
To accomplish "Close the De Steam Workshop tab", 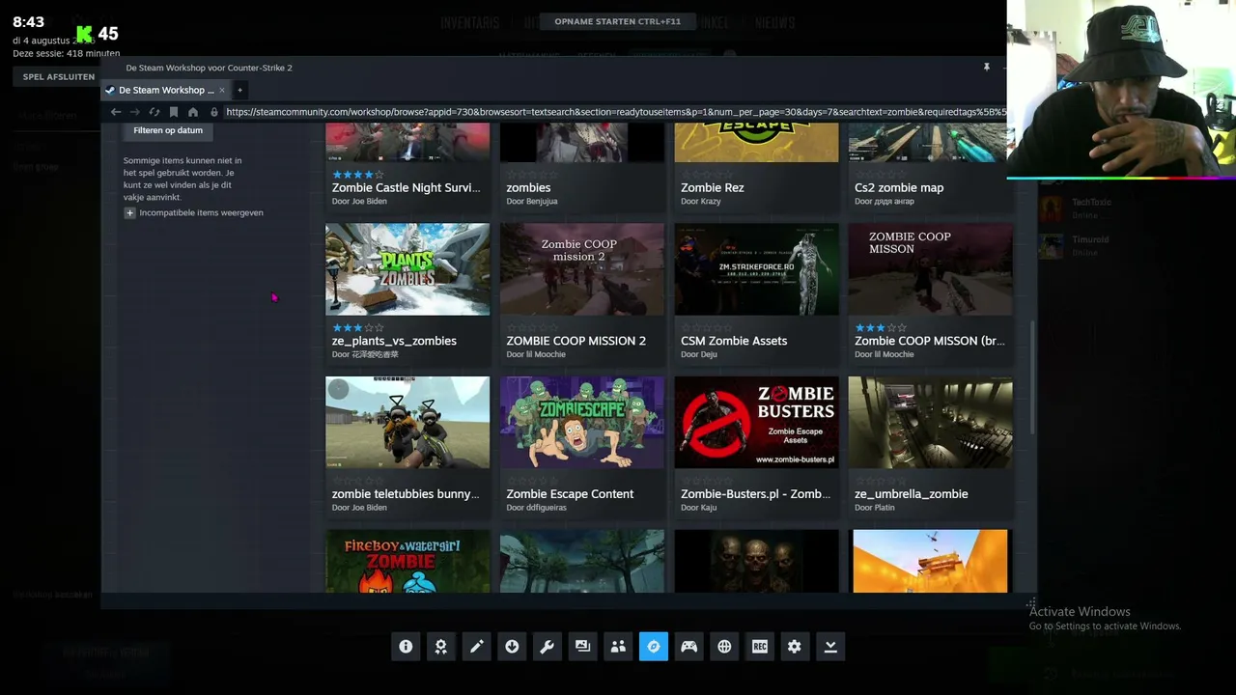I will coord(222,90).
